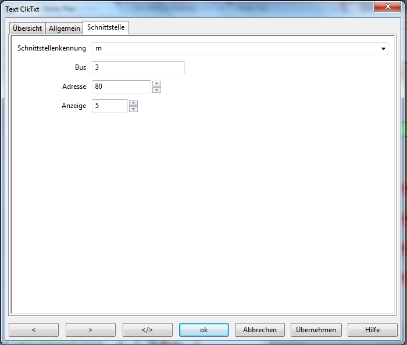Expand the Schnittstellenkennung dropdown arrow
This screenshot has width=407, height=345.
point(383,49)
